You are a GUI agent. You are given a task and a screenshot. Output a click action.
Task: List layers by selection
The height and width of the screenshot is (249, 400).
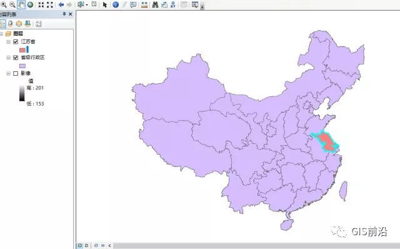27,24
